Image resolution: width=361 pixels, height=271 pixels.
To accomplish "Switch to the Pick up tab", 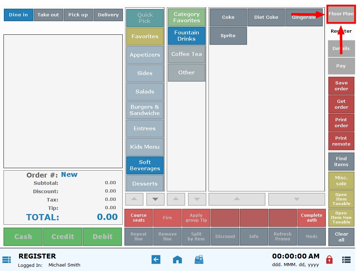I will (x=78, y=15).
